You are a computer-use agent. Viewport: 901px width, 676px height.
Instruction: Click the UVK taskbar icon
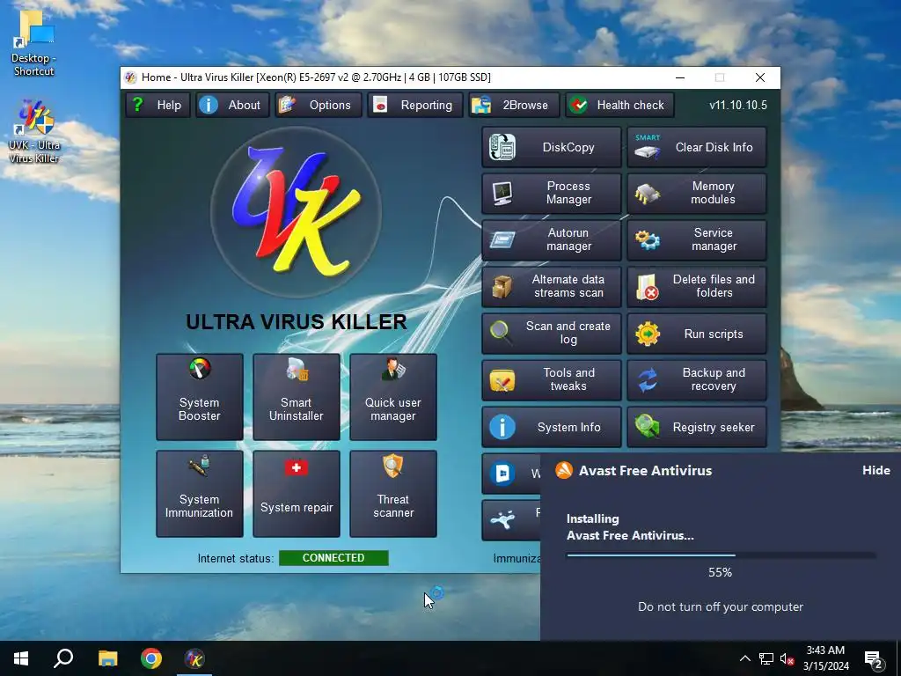194,658
